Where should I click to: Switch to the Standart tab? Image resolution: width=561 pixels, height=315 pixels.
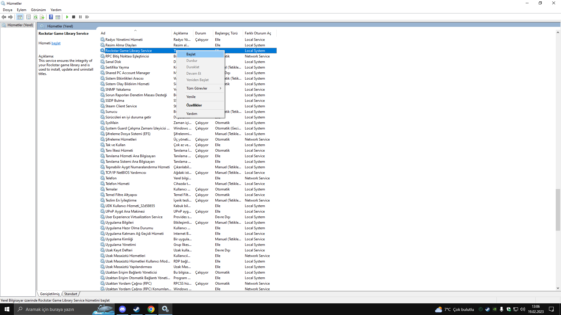(70, 294)
